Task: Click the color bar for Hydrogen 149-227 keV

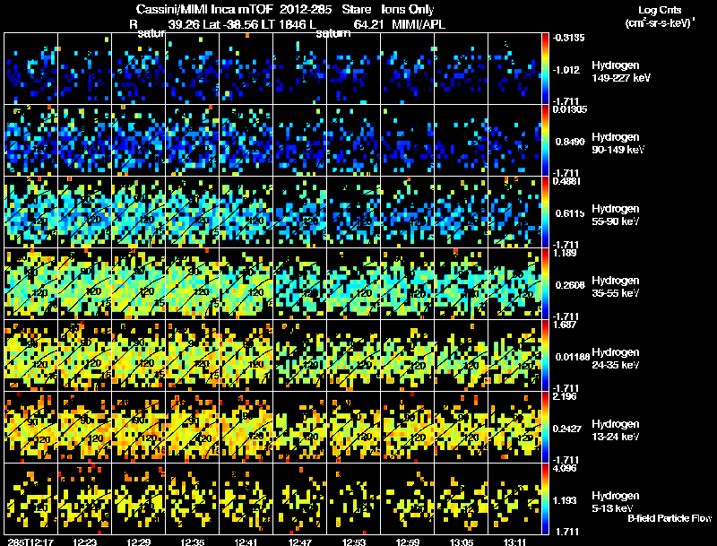Action: (x=545, y=69)
